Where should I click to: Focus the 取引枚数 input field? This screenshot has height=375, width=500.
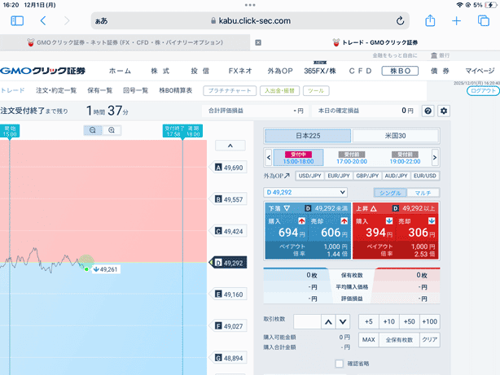(x=307, y=322)
